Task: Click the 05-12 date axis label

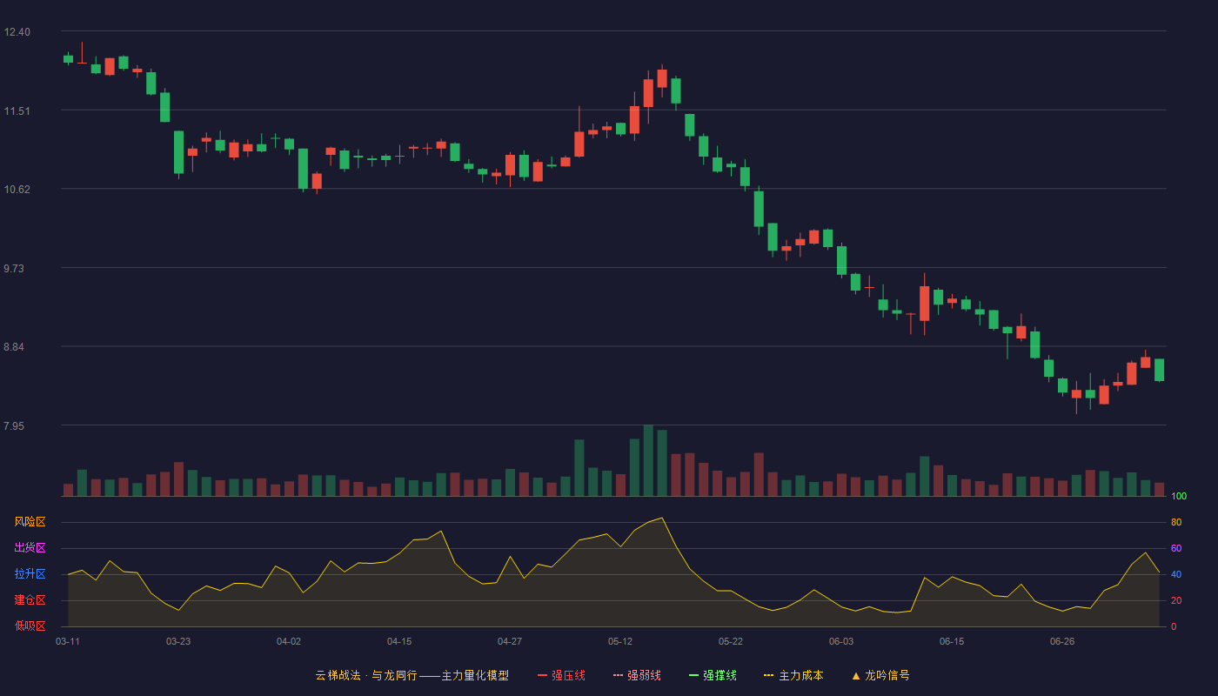Action: (620, 641)
